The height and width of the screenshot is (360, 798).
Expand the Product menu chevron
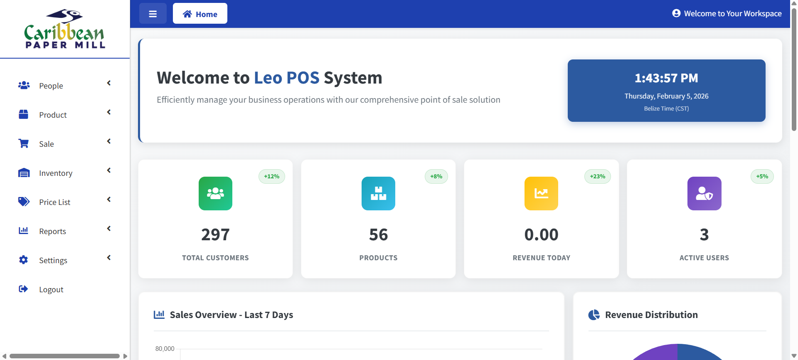tap(109, 112)
